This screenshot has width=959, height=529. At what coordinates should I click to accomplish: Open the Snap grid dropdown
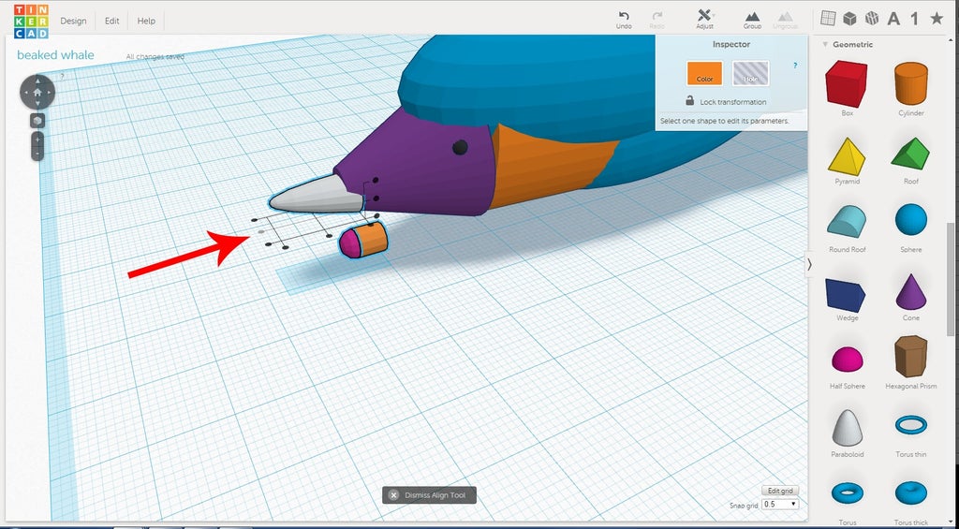pyautogui.click(x=780, y=505)
